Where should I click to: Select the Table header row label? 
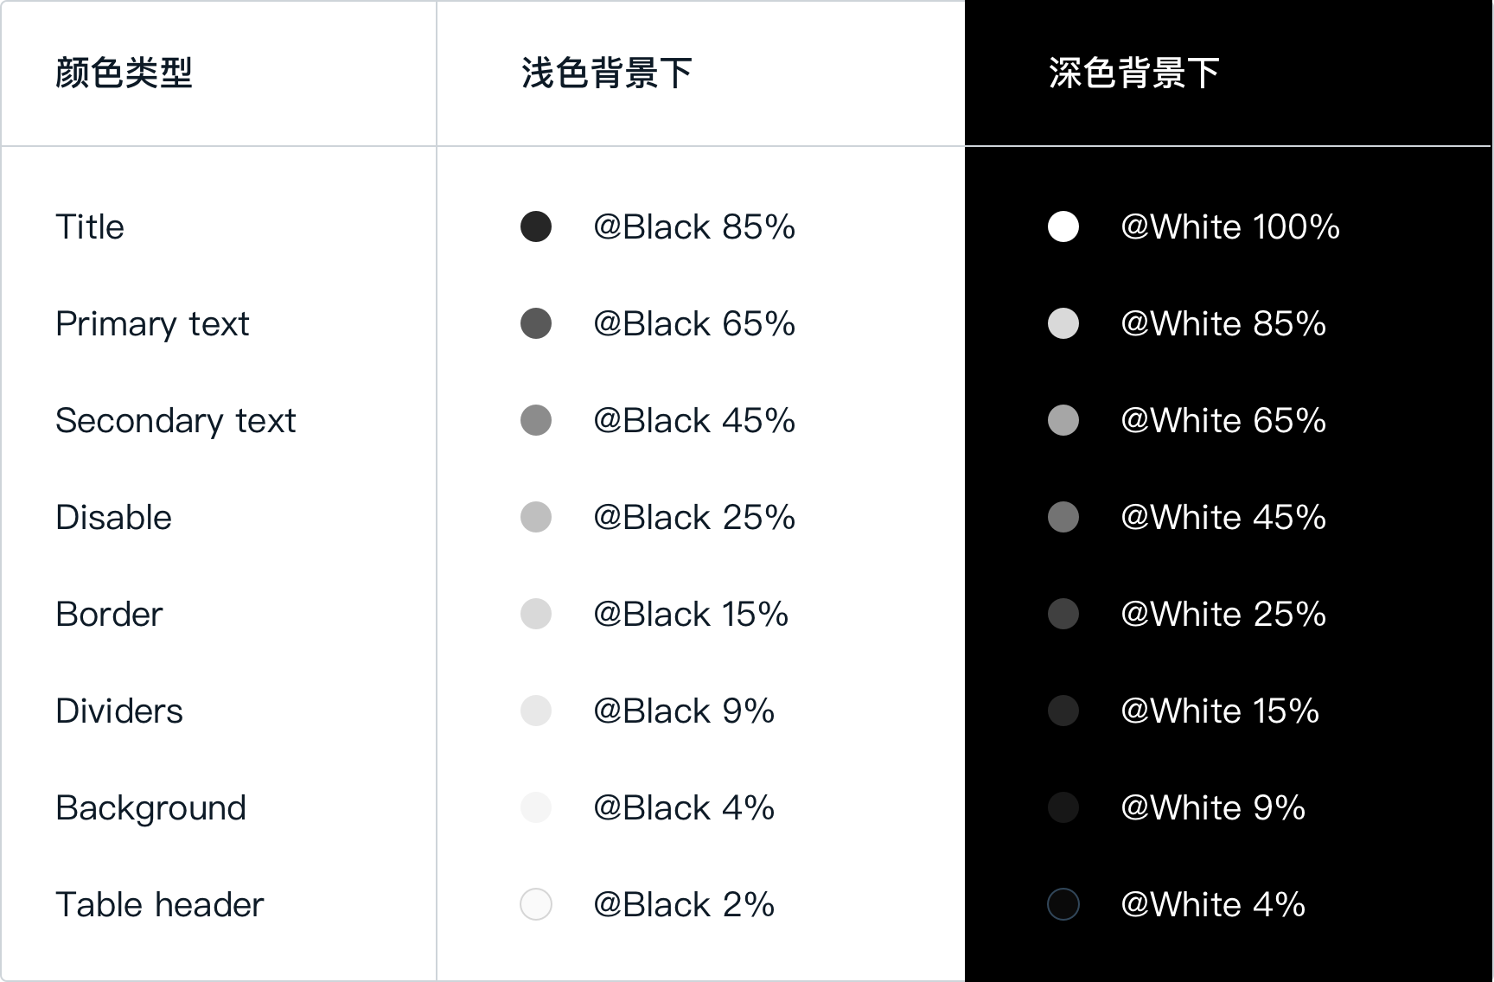[160, 904]
